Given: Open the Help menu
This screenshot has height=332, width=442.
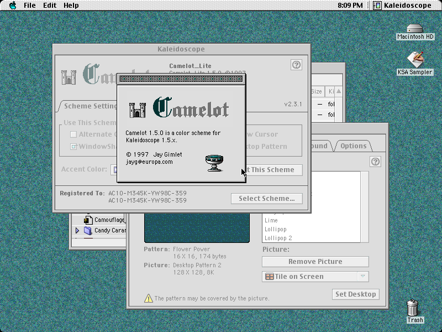Looking at the screenshot, I should coord(71,6).
